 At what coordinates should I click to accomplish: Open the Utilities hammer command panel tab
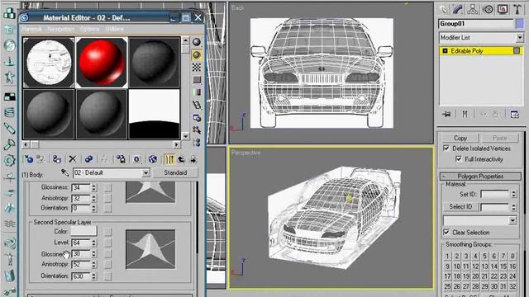point(517,9)
